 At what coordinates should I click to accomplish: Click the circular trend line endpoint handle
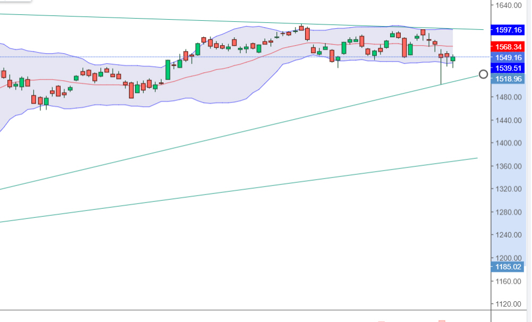coord(483,74)
